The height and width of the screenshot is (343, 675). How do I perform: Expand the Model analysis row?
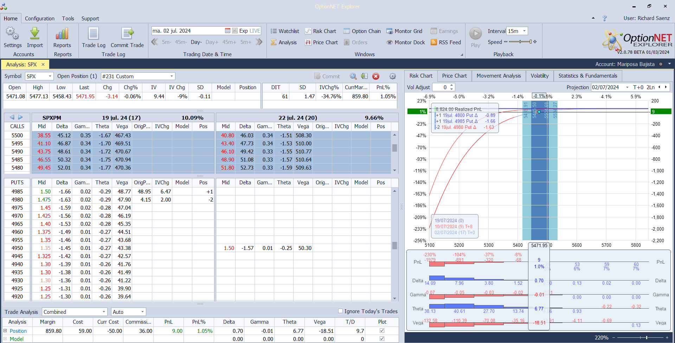pyautogui.click(x=5, y=339)
